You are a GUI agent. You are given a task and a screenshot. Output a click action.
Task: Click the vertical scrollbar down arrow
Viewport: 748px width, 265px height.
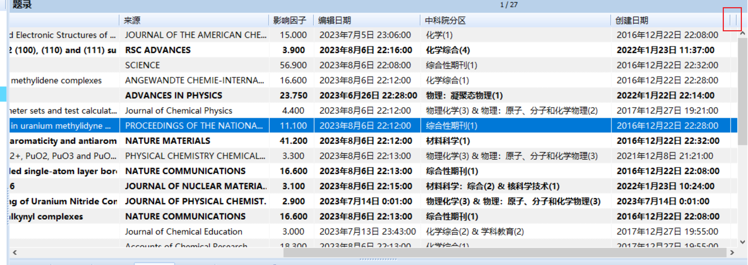(743, 242)
